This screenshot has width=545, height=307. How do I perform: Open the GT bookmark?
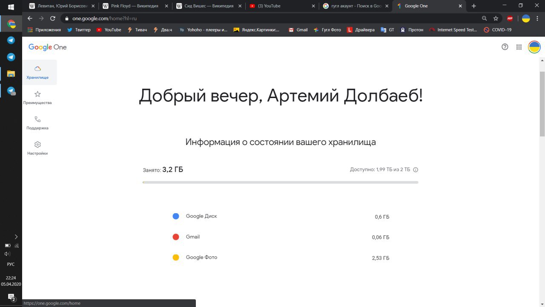point(387,30)
